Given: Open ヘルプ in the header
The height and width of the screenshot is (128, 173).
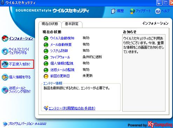Looking at the screenshot, I should pos(165,11).
